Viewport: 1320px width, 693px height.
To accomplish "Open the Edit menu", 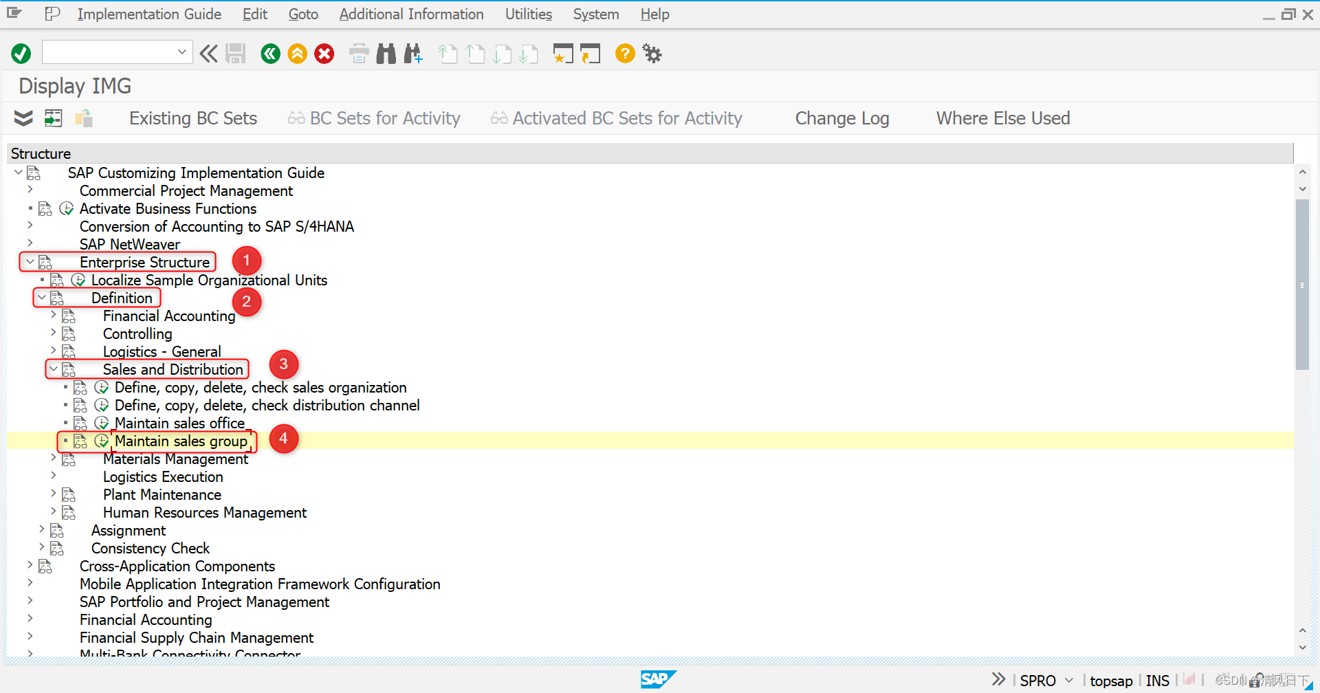I will click(254, 14).
